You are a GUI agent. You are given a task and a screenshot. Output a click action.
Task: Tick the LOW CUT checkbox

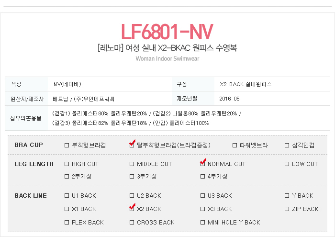[287, 164]
